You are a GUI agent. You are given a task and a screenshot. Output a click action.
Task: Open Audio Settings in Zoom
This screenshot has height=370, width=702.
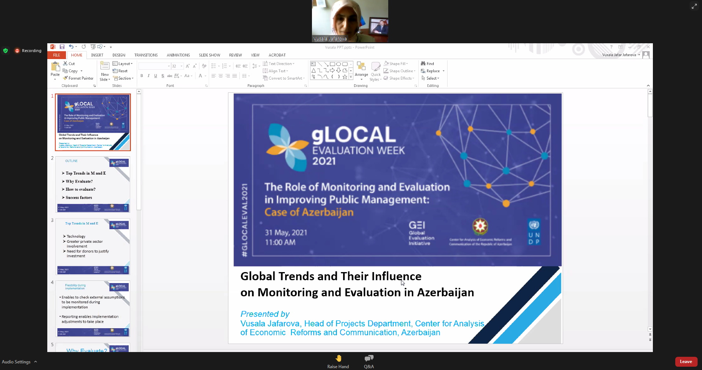pos(16,362)
